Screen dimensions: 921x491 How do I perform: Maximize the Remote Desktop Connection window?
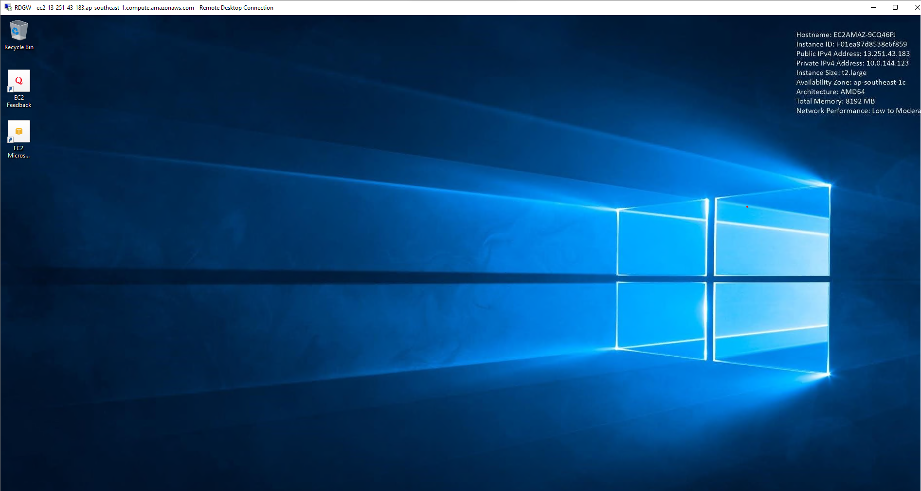tap(895, 7)
